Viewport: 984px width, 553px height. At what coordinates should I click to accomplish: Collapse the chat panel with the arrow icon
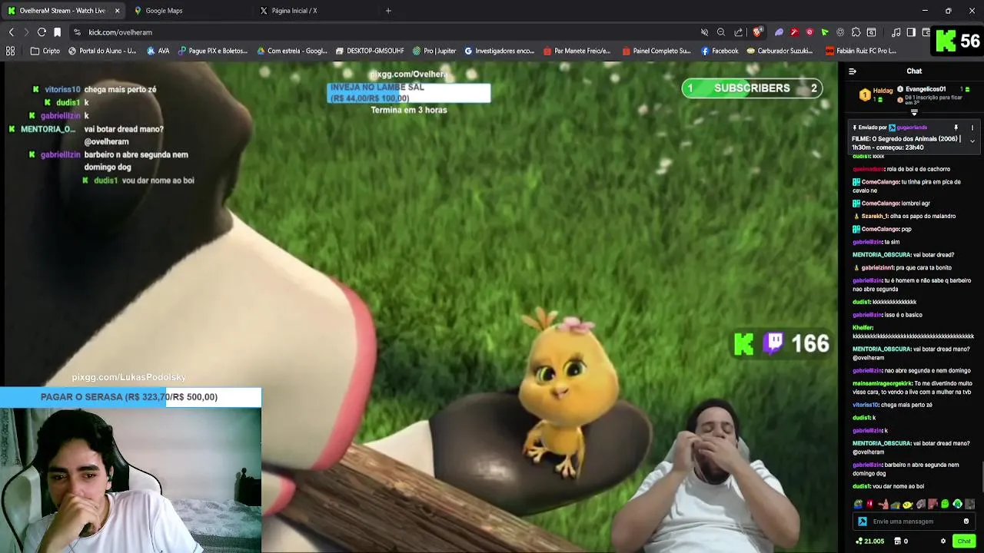pos(852,71)
